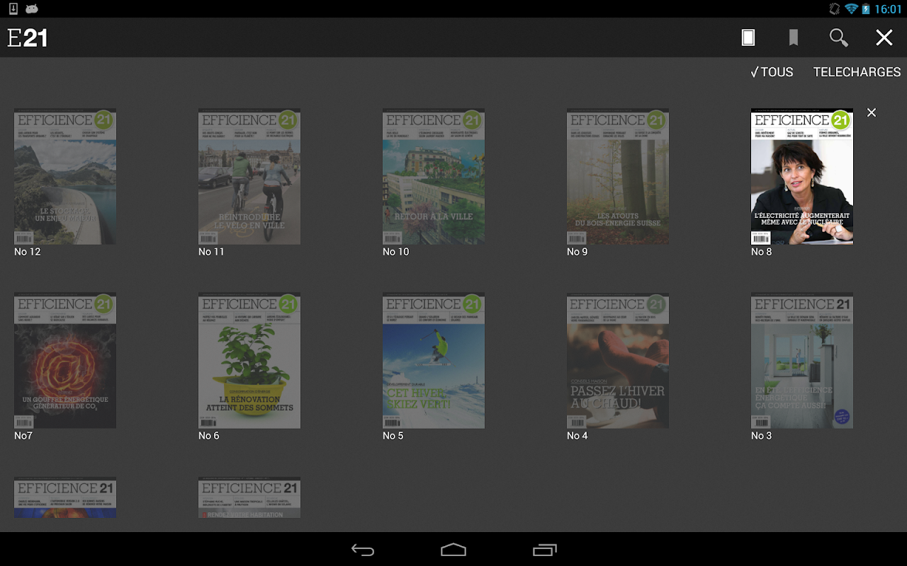This screenshot has width=907, height=566.
Task: Show all issues with the TOUS filter
Action: [772, 72]
